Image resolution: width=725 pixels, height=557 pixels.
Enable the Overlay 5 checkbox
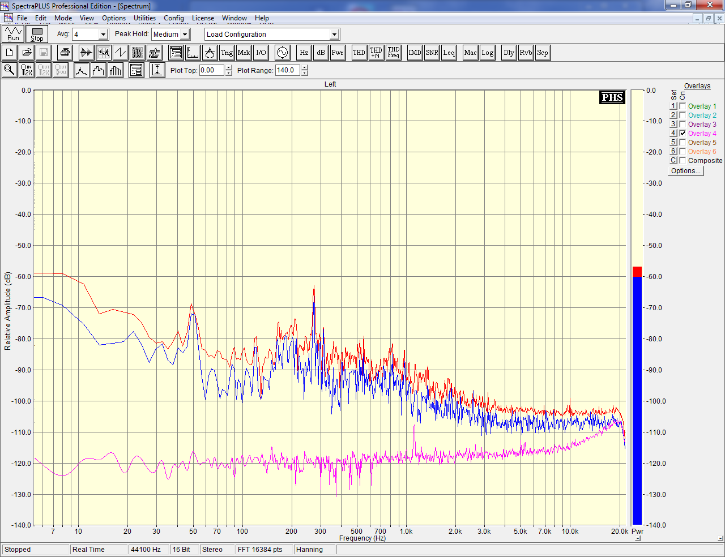683,142
